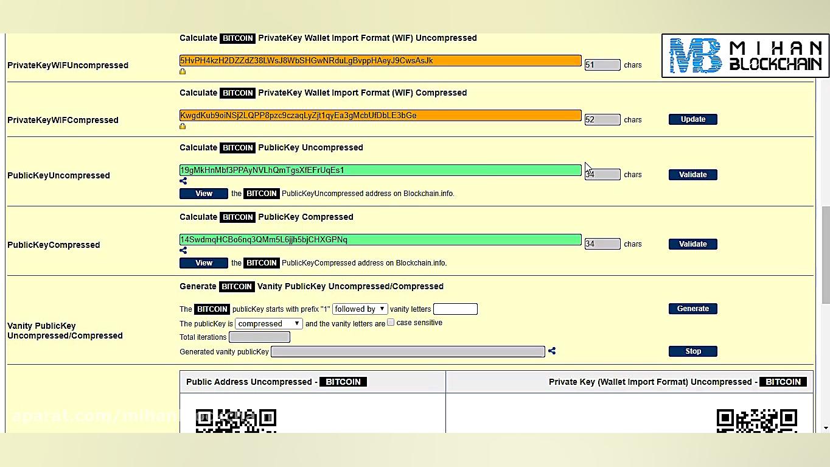The image size is (830, 467).
Task: Open the 'followed by' dropdown
Action: (360, 309)
